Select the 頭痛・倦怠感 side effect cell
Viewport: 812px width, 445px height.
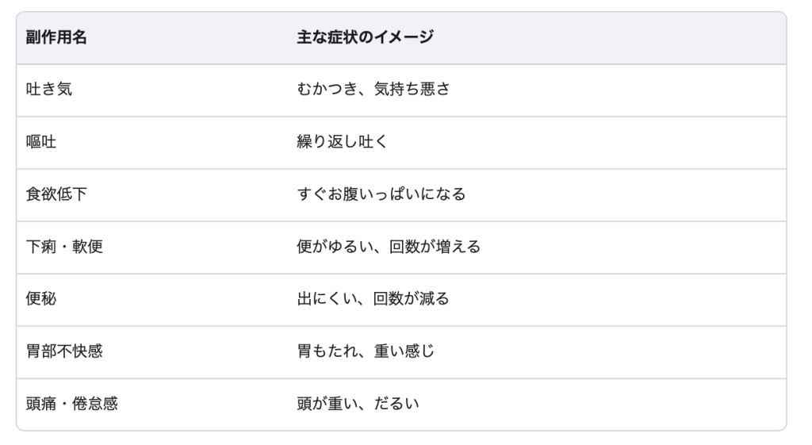coord(72,405)
